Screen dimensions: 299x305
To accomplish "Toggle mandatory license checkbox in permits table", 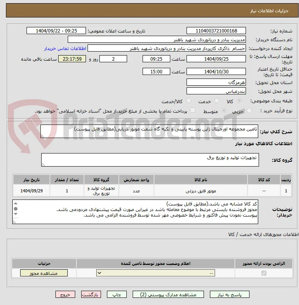I will tap(264, 273).
